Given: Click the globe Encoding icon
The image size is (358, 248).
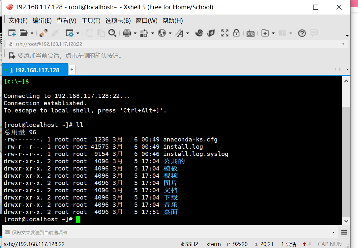Looking at the screenshot, I should (162, 33).
